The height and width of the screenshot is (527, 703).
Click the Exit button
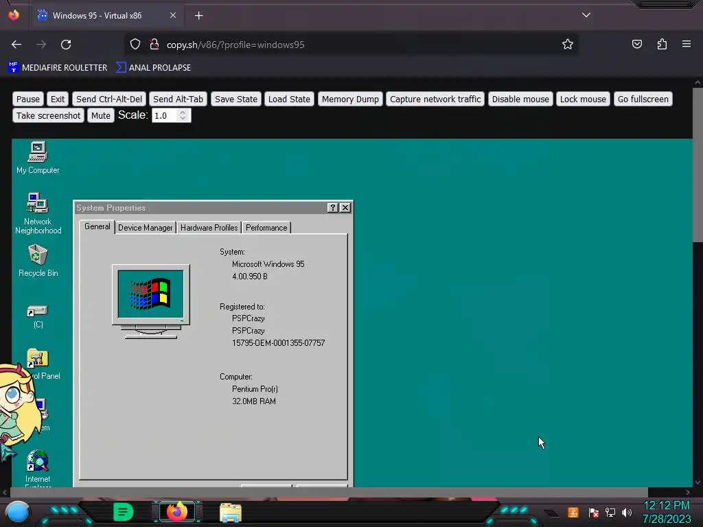pos(58,99)
